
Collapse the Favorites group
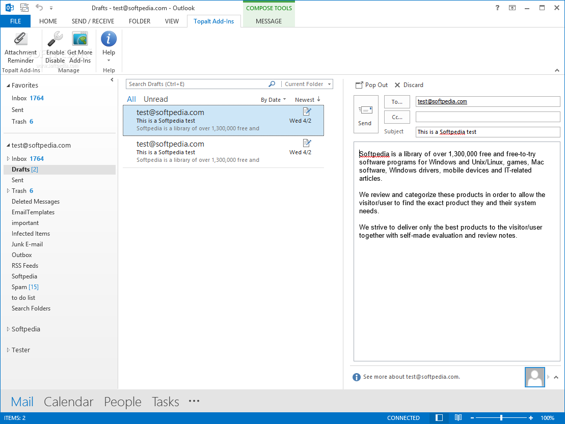point(8,86)
